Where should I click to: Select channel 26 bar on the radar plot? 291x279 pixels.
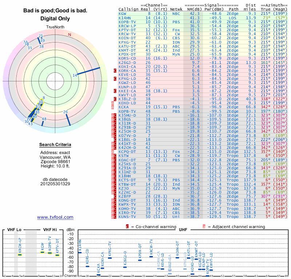tap(68, 120)
